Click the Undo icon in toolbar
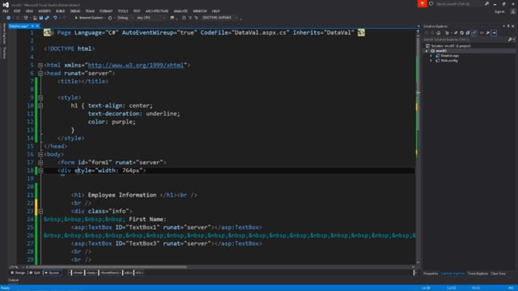The height and width of the screenshot is (291, 518). point(55,18)
